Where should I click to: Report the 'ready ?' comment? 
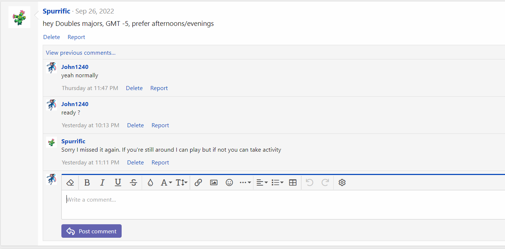coord(160,125)
